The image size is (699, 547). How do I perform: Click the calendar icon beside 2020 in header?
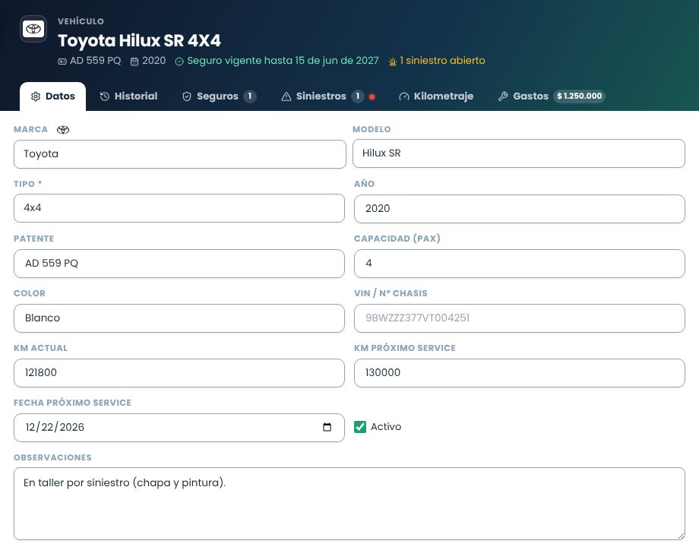(134, 62)
